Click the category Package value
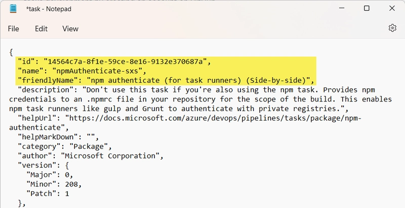 (89, 147)
